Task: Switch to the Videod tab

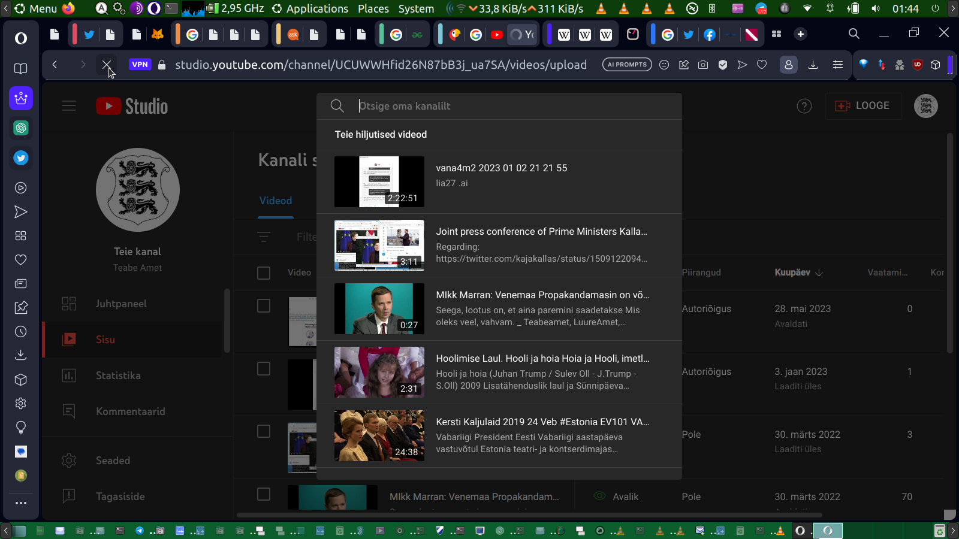Action: coord(276,201)
